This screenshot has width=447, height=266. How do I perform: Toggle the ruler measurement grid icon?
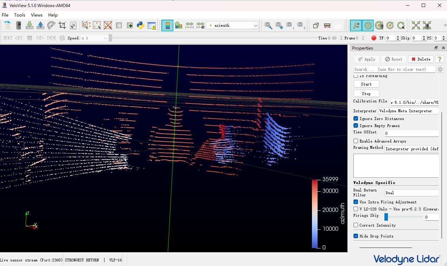click(x=327, y=25)
